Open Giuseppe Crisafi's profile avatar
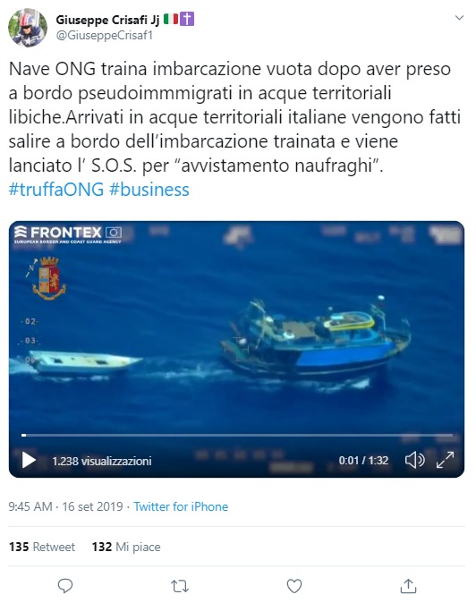This screenshot has height=603, width=476. point(28,28)
